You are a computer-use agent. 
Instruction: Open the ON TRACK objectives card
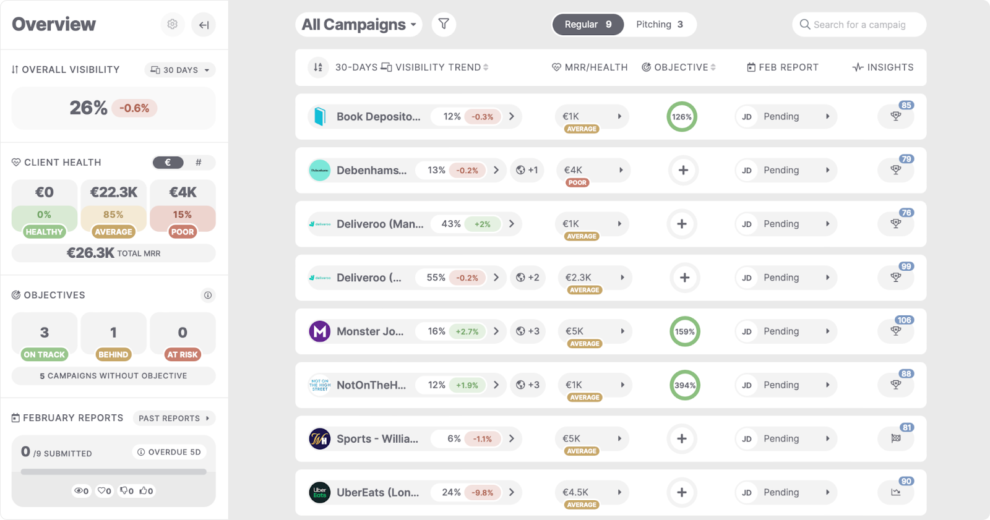tap(45, 337)
